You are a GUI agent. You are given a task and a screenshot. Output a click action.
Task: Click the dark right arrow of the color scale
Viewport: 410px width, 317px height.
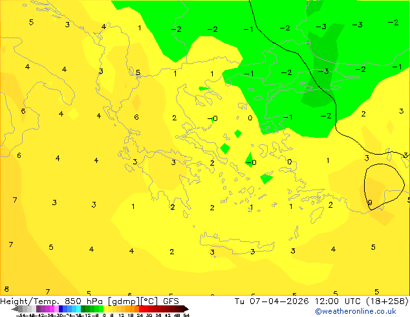point(186,309)
